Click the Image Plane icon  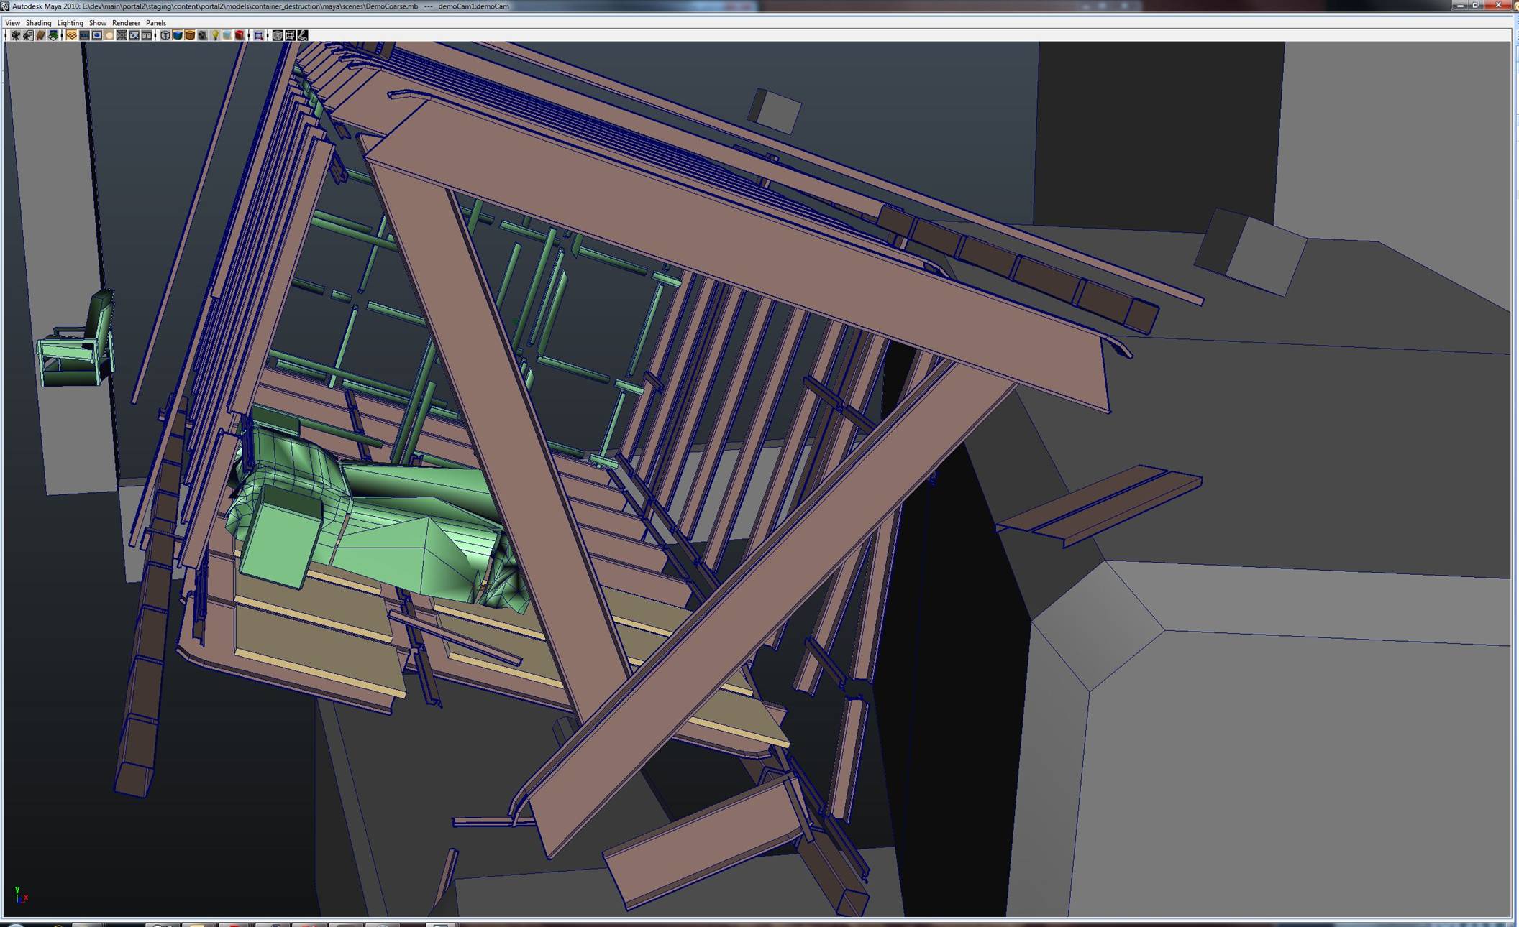click(x=53, y=35)
